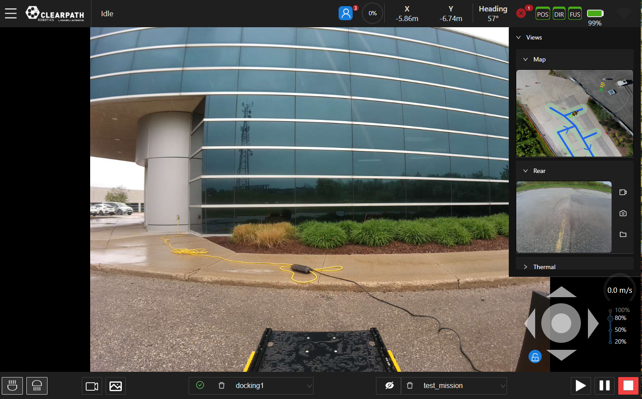Click the Map thumbnail view
The height and width of the screenshot is (399, 642).
pyautogui.click(x=574, y=113)
